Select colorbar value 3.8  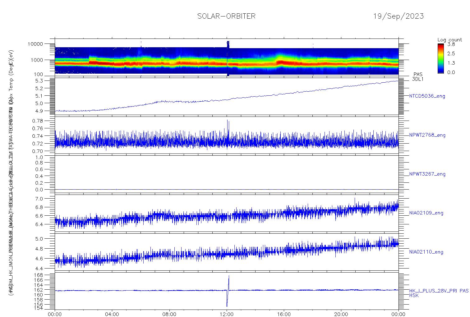tap(451, 45)
